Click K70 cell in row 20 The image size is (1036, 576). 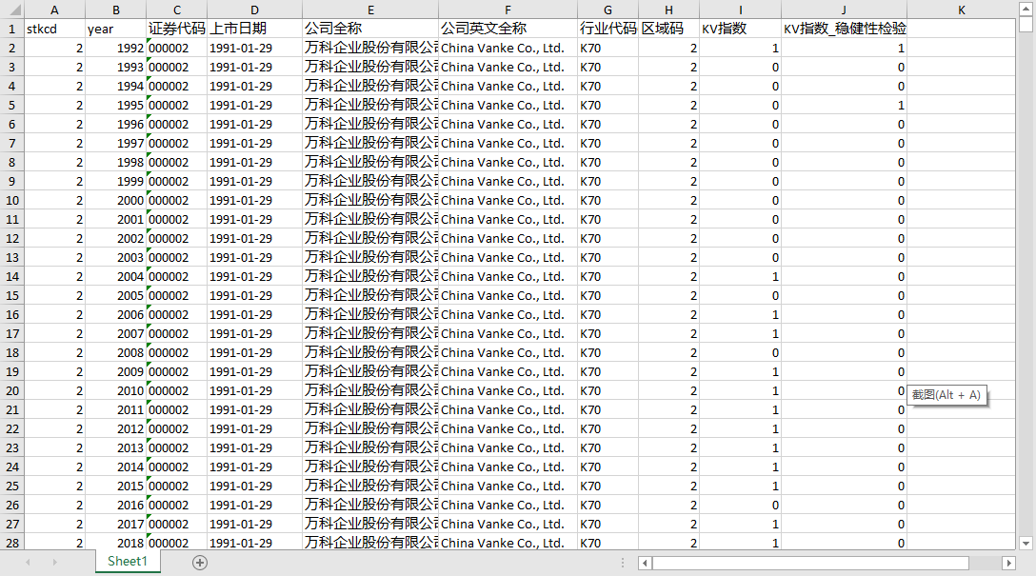point(608,390)
